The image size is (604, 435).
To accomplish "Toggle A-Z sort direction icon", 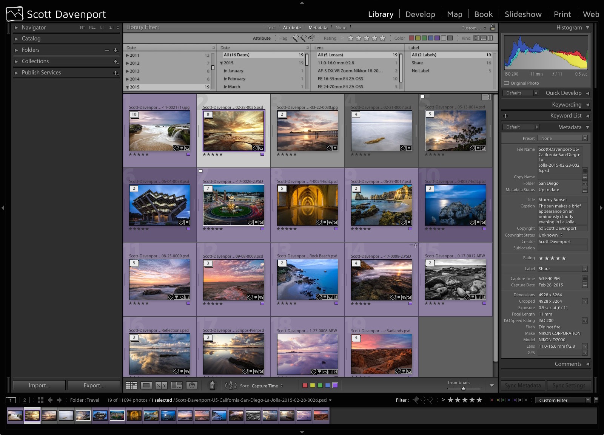I will [x=231, y=385].
